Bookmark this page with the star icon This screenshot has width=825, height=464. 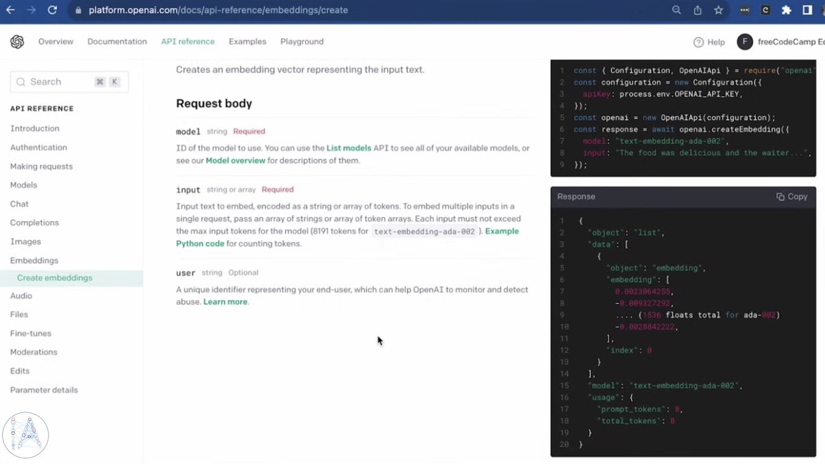pyautogui.click(x=718, y=10)
